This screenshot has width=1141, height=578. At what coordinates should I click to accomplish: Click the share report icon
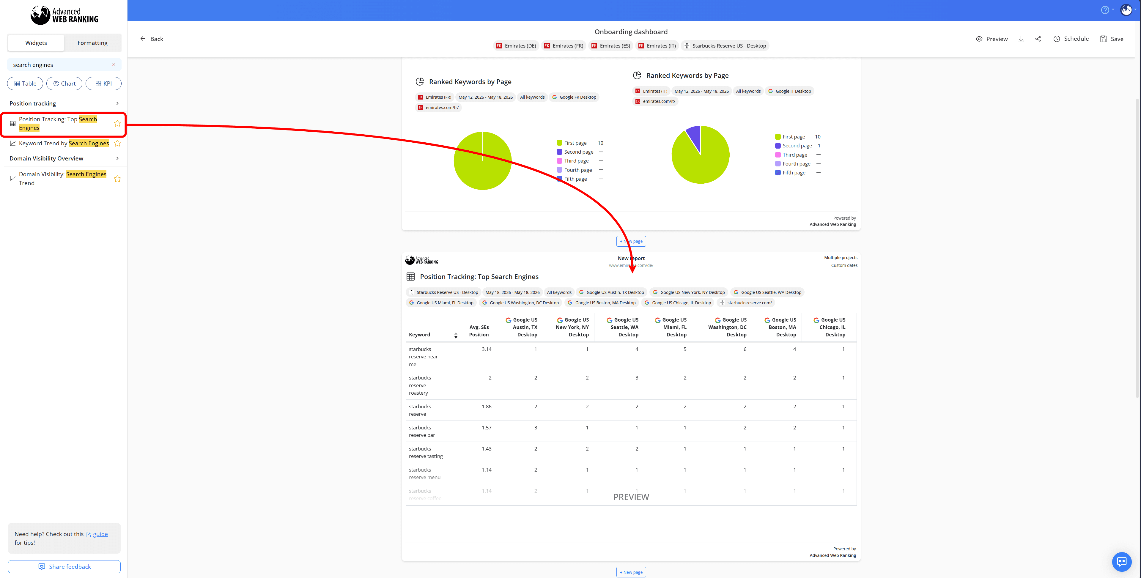pyautogui.click(x=1038, y=39)
